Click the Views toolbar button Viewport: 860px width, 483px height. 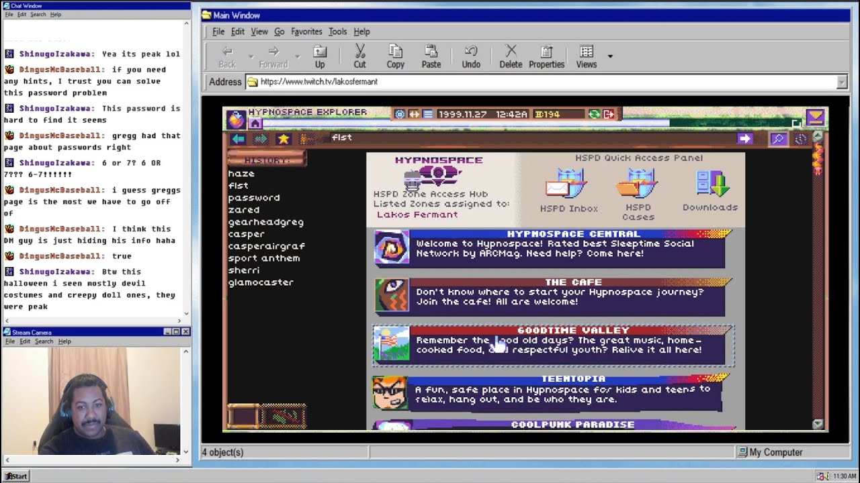point(586,56)
